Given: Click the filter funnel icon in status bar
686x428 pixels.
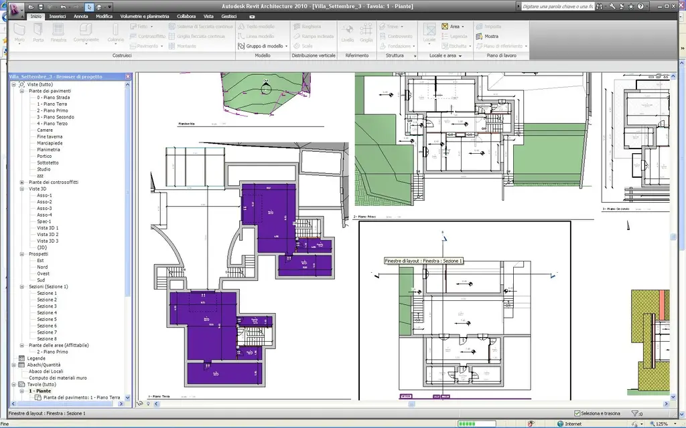Looking at the screenshot, I should [x=635, y=413].
